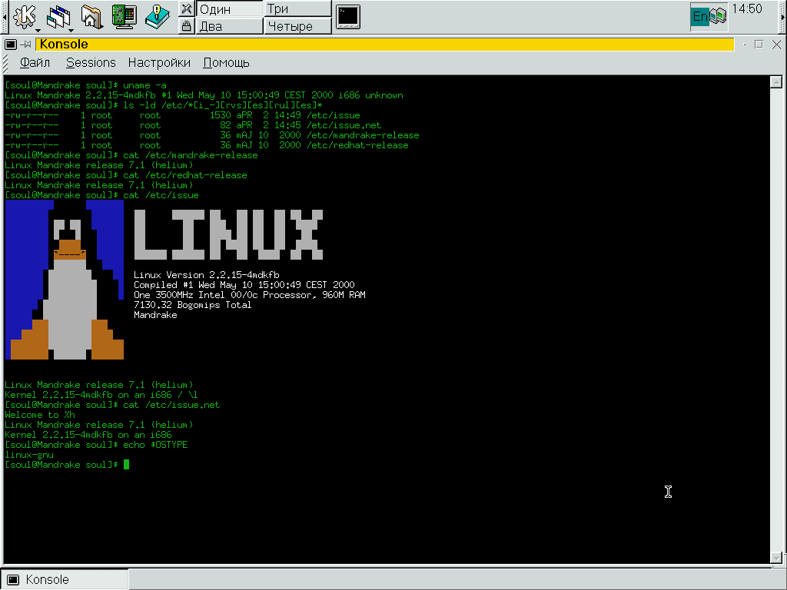
Task: Launch the terminal icon in the panel
Action: tap(348, 17)
